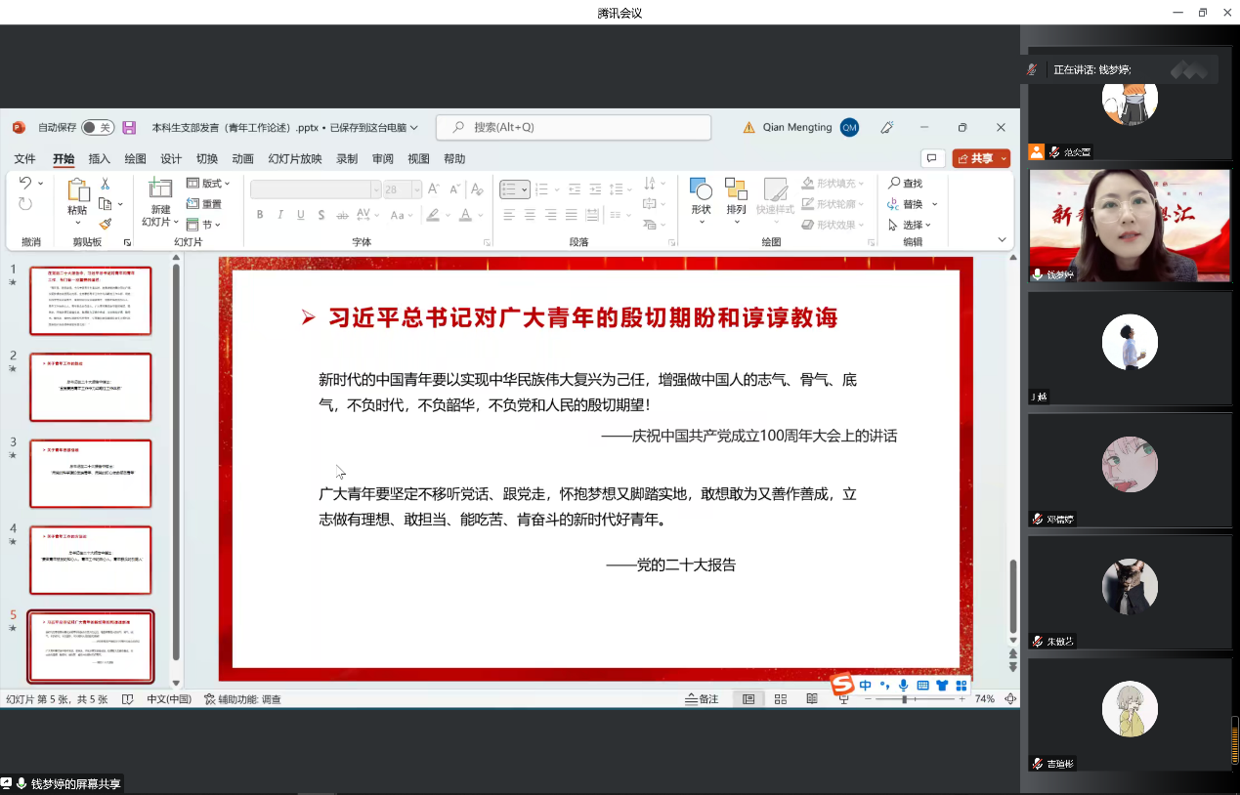
Task: Open Reading view from status bar
Action: pyautogui.click(x=812, y=699)
